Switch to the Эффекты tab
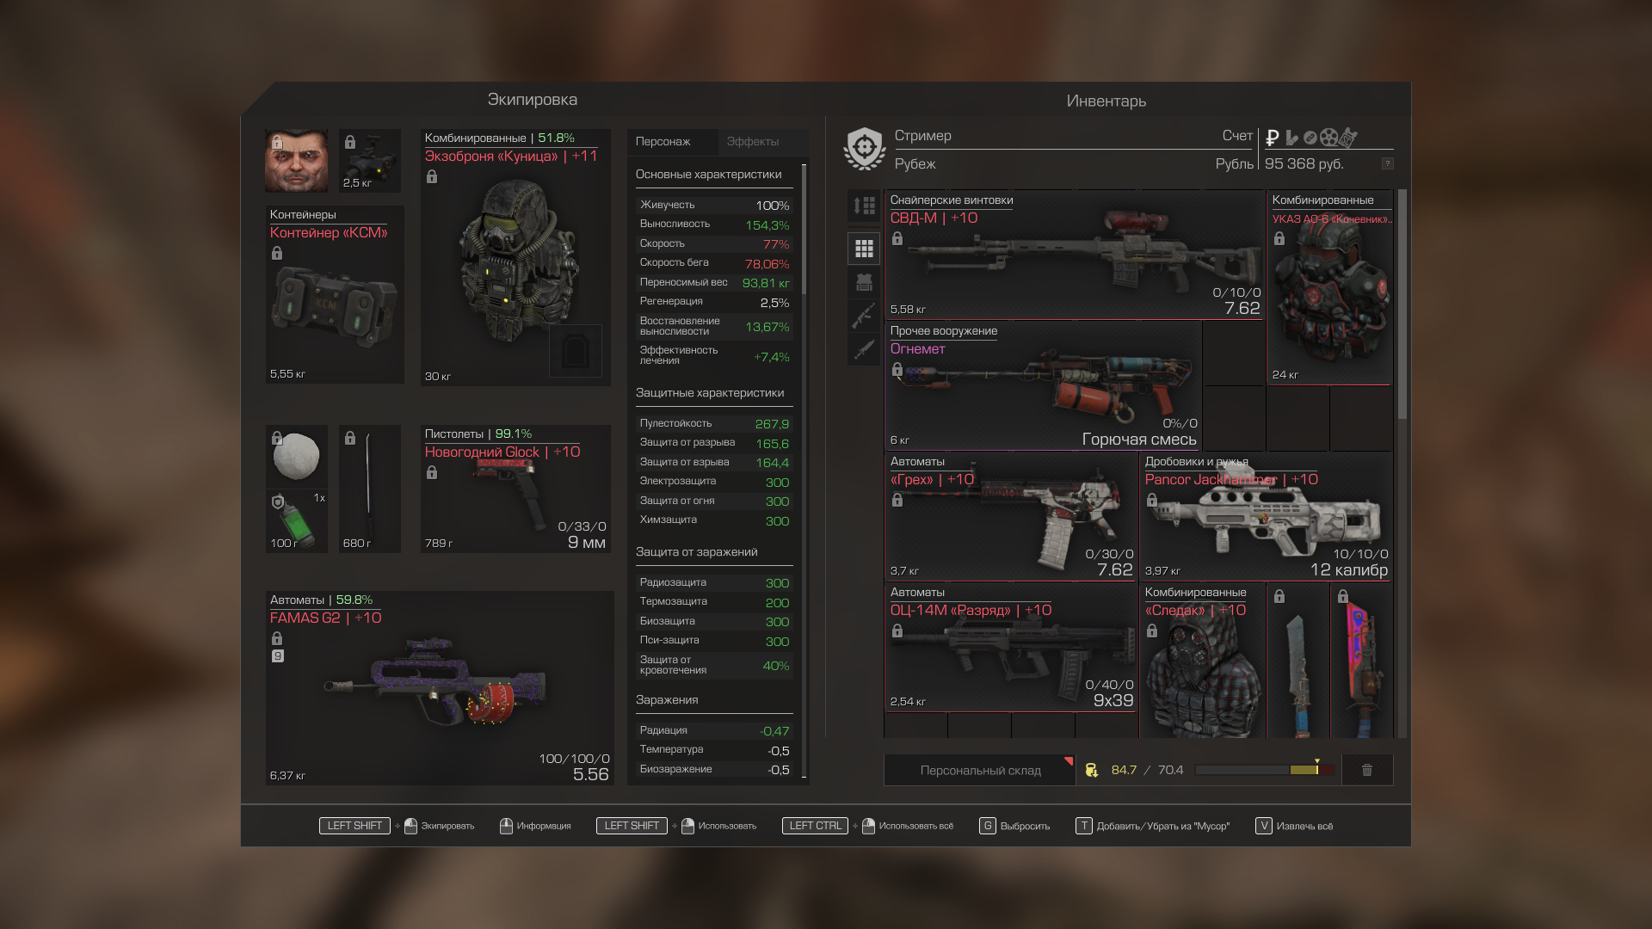Screen dimensions: 1652x929 pyautogui.click(x=753, y=141)
